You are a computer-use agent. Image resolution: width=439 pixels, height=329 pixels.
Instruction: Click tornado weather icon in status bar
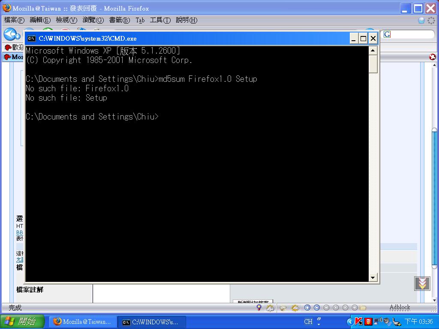pyautogui.click(x=283, y=308)
